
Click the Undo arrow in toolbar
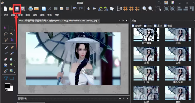tap(74, 8)
